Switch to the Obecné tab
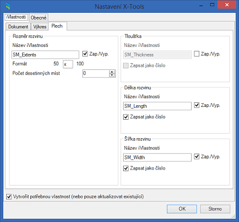 pos(39,17)
